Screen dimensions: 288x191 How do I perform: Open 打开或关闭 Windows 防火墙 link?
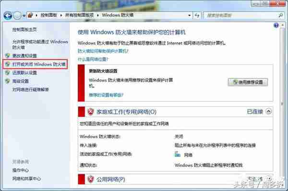[x=39, y=64]
